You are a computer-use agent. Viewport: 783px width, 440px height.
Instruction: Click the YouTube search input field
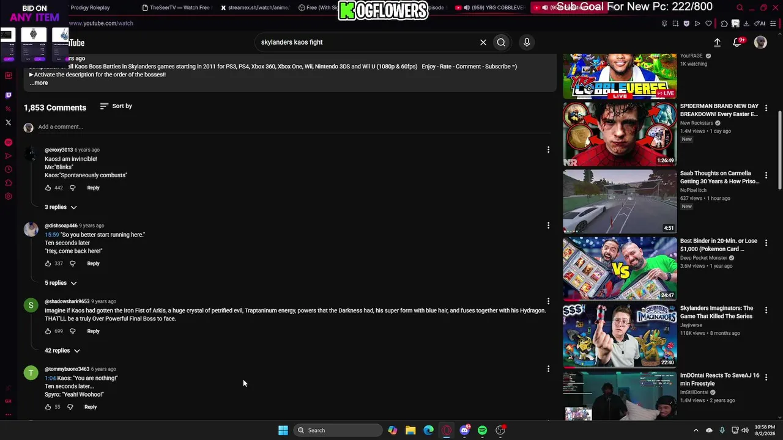[367, 42]
